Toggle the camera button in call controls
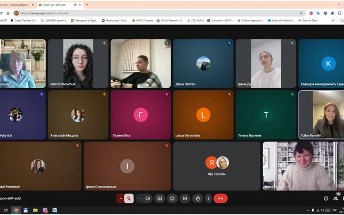 [148, 198]
